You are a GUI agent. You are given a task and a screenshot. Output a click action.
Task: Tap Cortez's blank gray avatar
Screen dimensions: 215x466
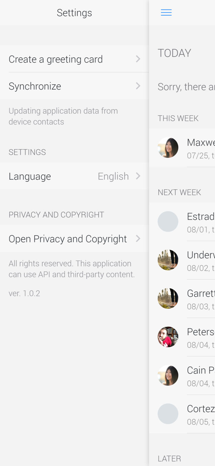click(168, 414)
